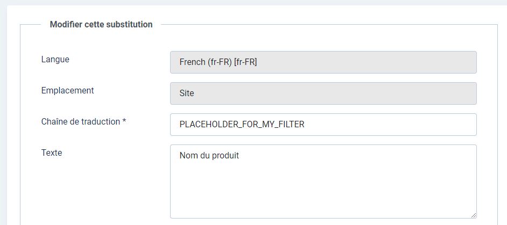Click inside the PLACEHOLDER_FOR_MY_FILTER text
This screenshot has height=225, width=507.
[242, 125]
